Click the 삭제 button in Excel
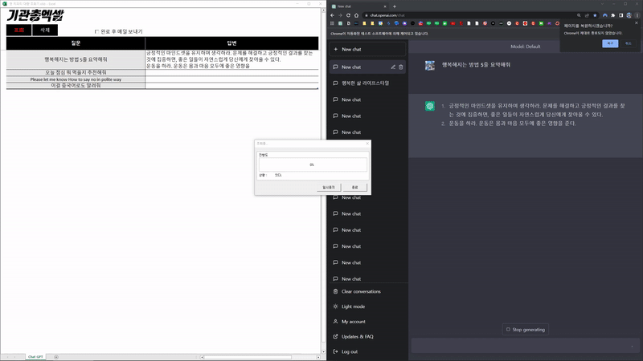643x361 pixels. pos(45,30)
